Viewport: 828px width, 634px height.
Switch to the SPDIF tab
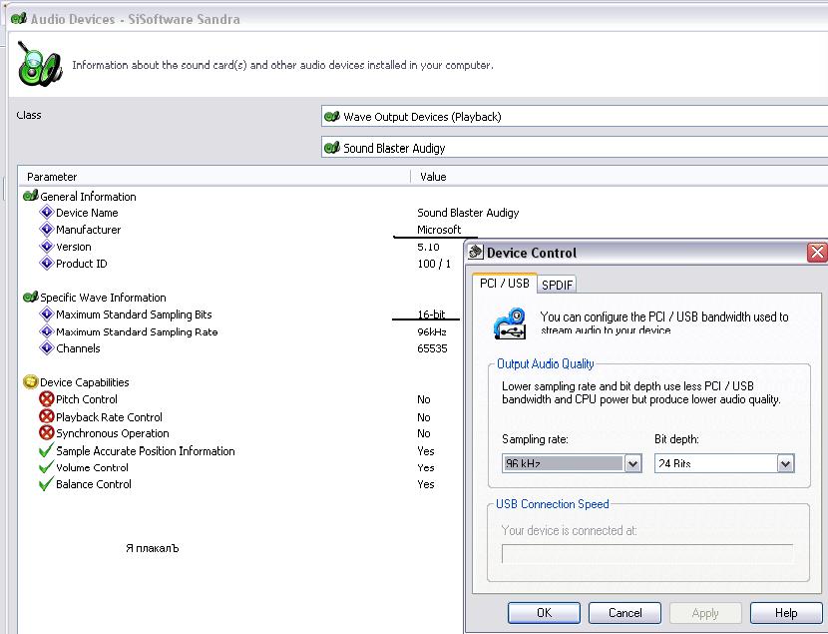click(x=558, y=285)
